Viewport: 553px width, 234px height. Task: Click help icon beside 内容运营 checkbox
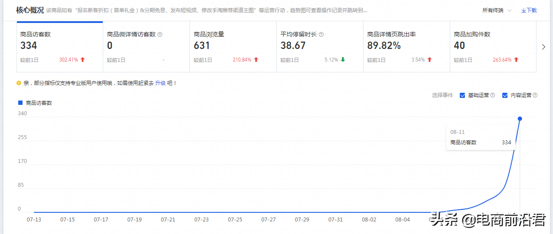535,95
